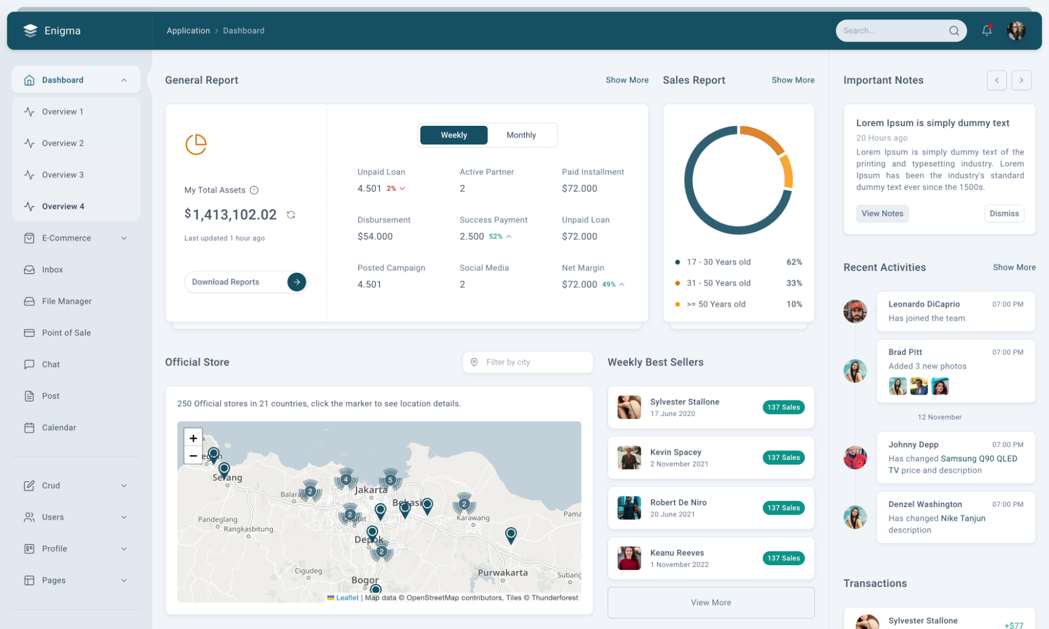Click the notification bell icon

pyautogui.click(x=986, y=30)
